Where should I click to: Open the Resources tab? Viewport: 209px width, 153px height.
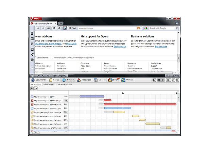click(x=84, y=80)
